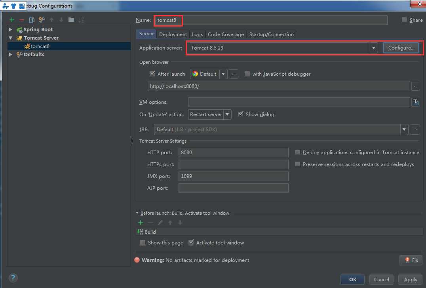This screenshot has height=288, width=426.
Task: Confirm with the OK button
Action: [x=353, y=280]
